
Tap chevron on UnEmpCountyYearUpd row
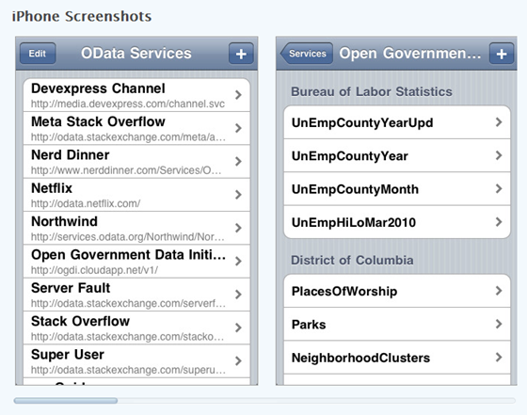pos(499,122)
